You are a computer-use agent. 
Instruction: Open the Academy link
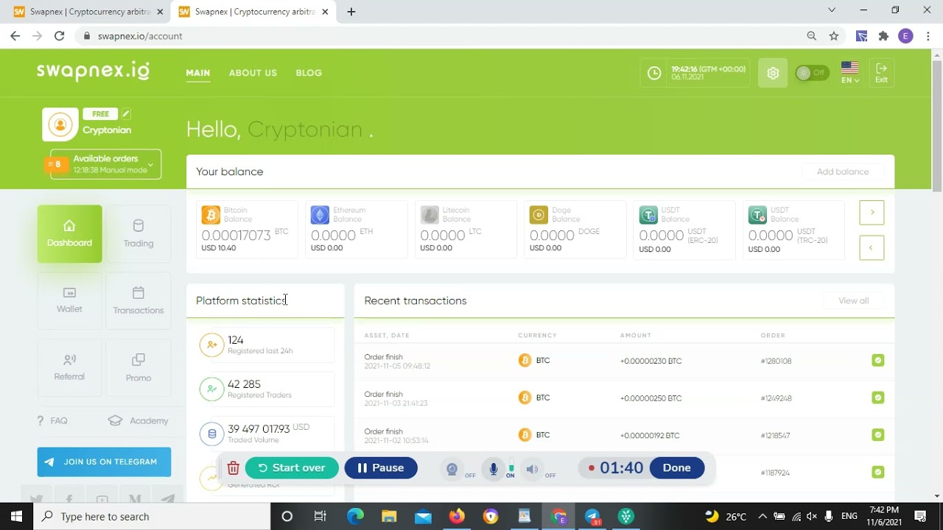[x=139, y=421]
